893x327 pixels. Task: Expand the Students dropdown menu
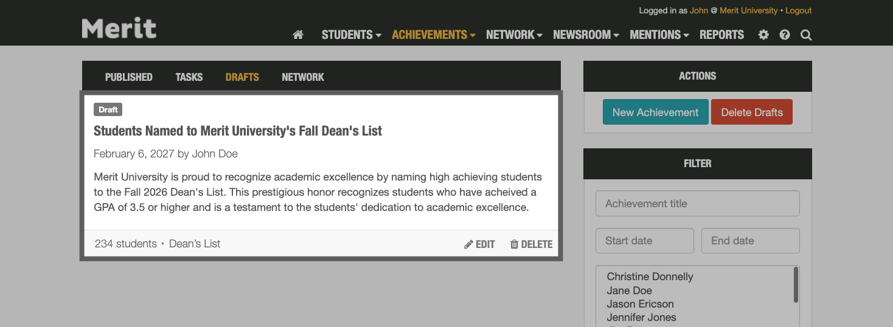(x=351, y=35)
